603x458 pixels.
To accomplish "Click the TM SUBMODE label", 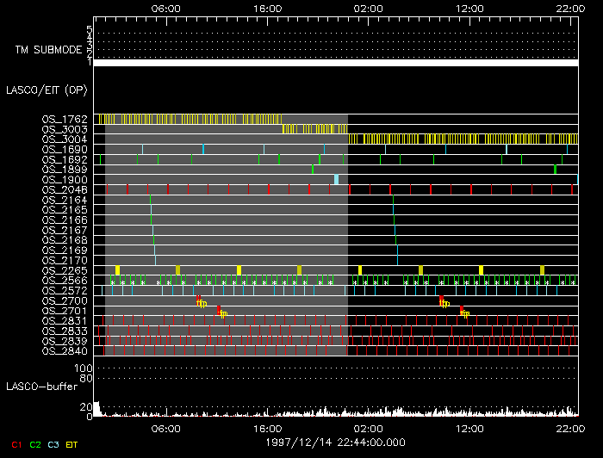I will 48,49.
